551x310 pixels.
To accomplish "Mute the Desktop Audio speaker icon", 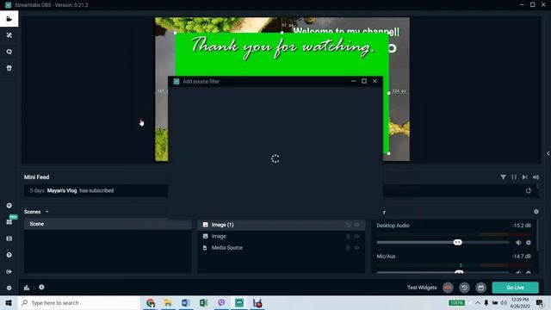I will (x=518, y=243).
